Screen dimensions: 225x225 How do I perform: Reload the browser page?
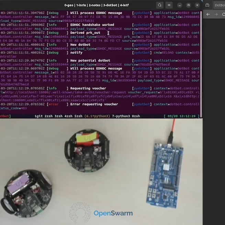[x=223, y=14]
